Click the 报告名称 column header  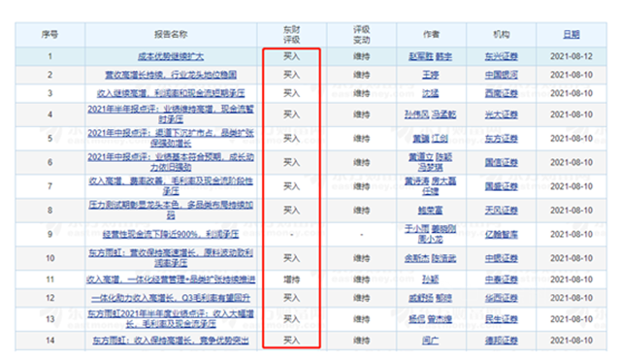pyautogui.click(x=171, y=34)
